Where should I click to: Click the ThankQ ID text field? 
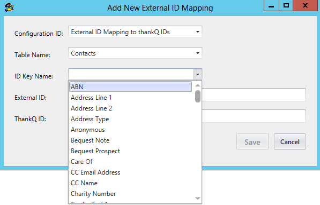[x=254, y=116]
